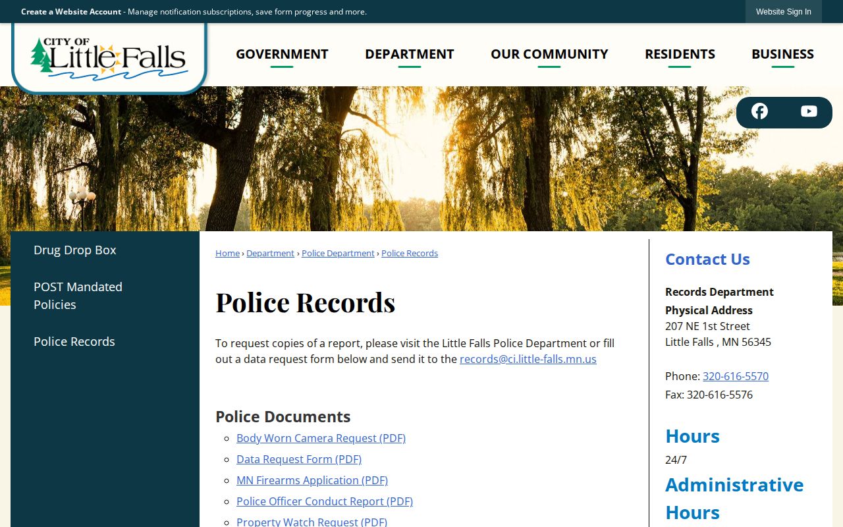
Task: Open the Data Request Form PDF
Action: pos(299,459)
